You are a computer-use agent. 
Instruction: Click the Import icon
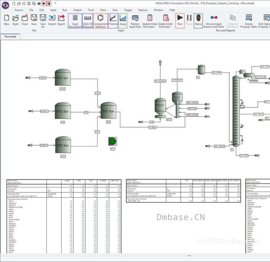point(52,20)
